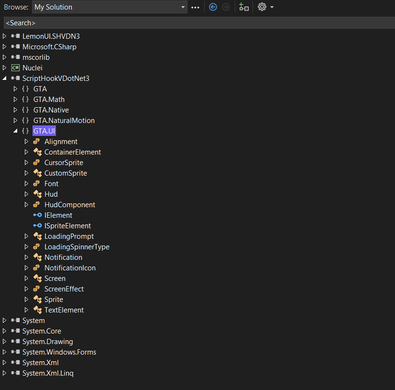The image size is (395, 390).
Task: Expand the GTA.Native namespace arrow
Action: click(x=15, y=110)
